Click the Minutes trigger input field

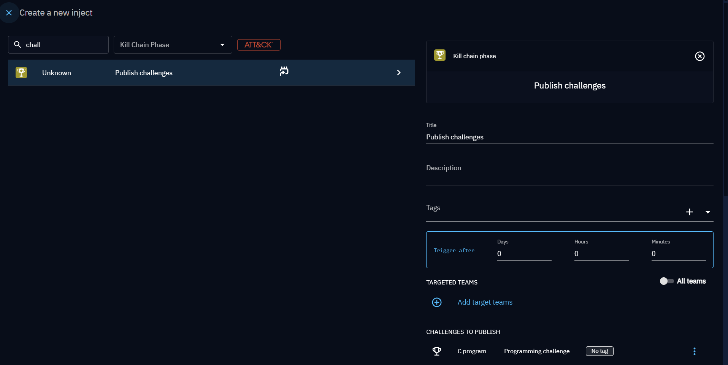(678, 254)
